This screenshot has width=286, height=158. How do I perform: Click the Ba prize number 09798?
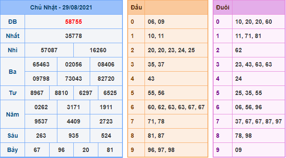click(41, 79)
